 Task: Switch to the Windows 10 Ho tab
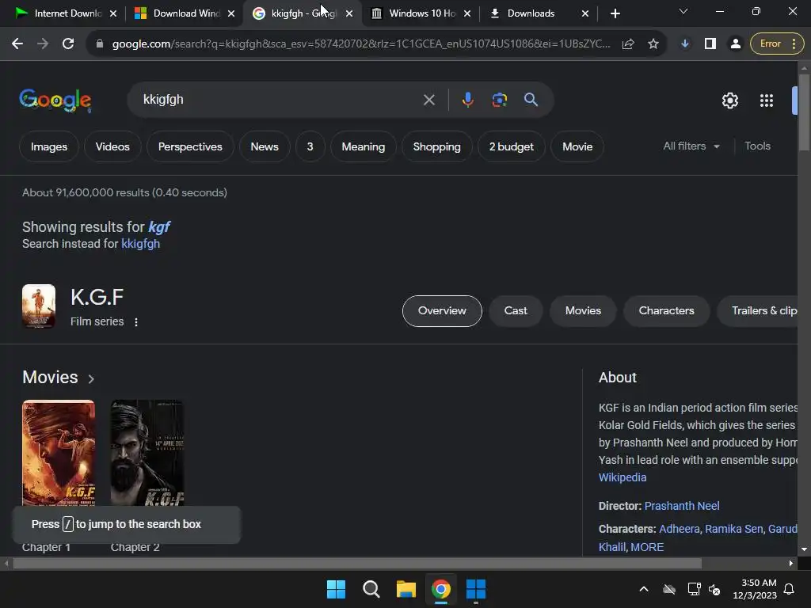tap(421, 13)
